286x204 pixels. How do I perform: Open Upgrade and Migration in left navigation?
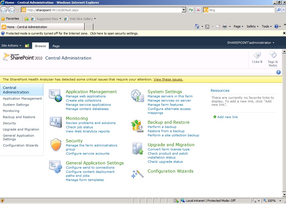[x=21, y=129]
